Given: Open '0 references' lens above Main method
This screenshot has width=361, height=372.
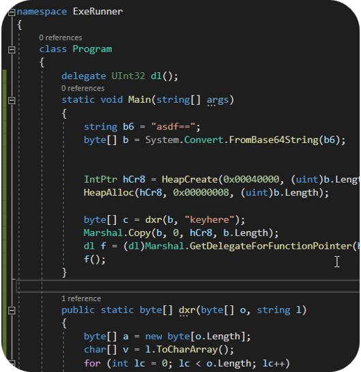Looking at the screenshot, I should (83, 89).
